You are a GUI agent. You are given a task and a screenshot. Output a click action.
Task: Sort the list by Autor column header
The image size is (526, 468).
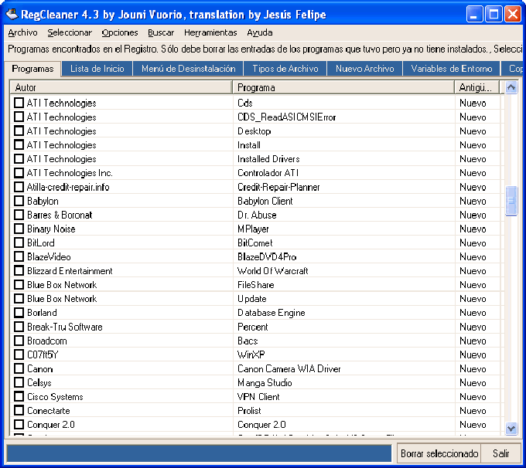point(121,87)
